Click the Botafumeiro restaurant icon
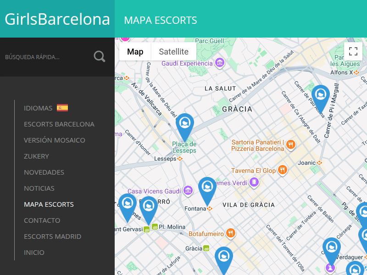This screenshot has width=367, height=275. point(230,233)
